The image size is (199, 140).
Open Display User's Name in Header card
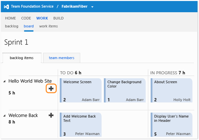pos(171,125)
